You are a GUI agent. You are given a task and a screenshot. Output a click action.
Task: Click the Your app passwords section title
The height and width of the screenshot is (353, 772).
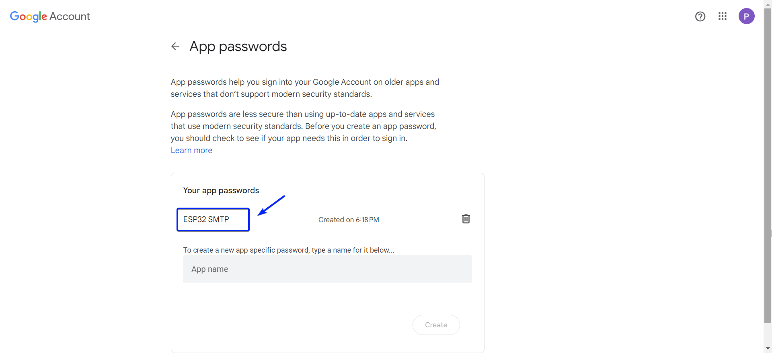tap(221, 190)
